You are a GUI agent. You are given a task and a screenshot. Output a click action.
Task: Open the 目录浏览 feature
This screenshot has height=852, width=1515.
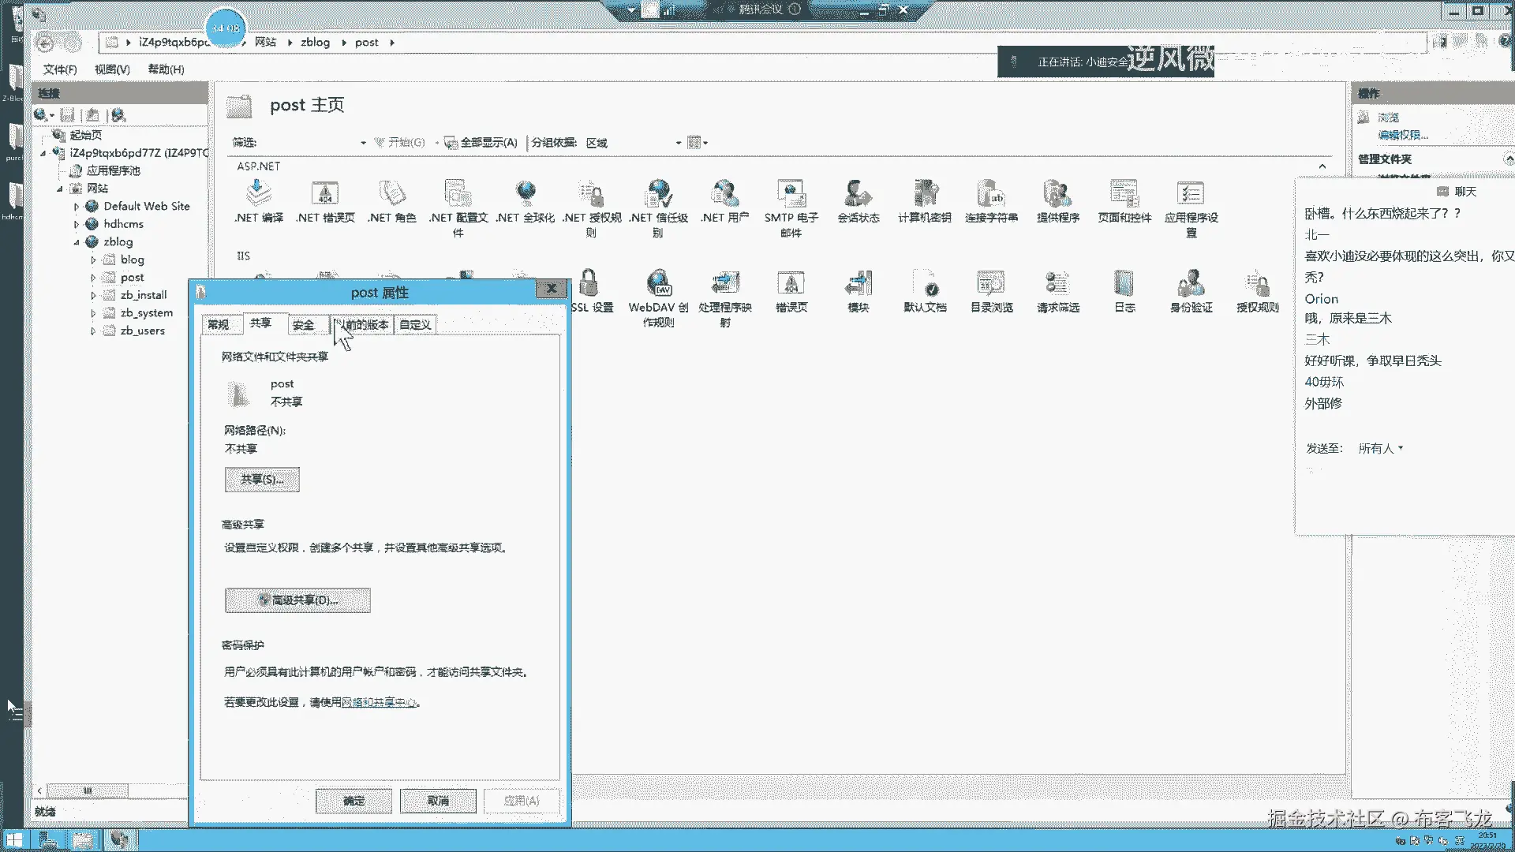click(x=991, y=284)
